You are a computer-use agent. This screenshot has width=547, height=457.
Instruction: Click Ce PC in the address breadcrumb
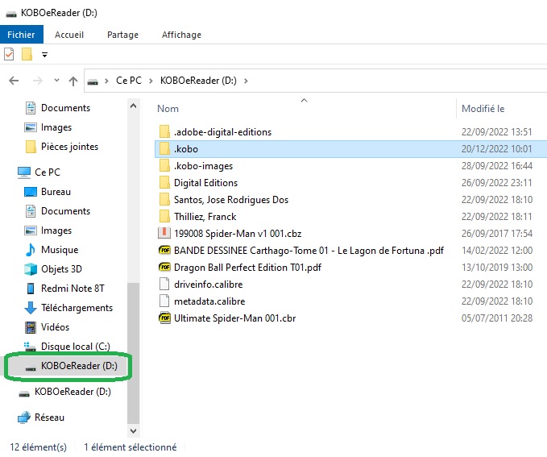(x=129, y=81)
